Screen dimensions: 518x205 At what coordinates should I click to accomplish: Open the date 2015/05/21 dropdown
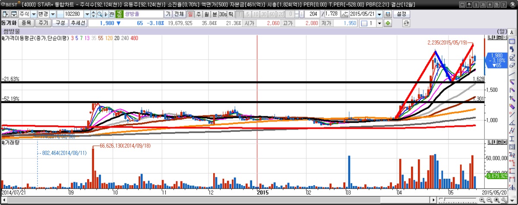379,14
